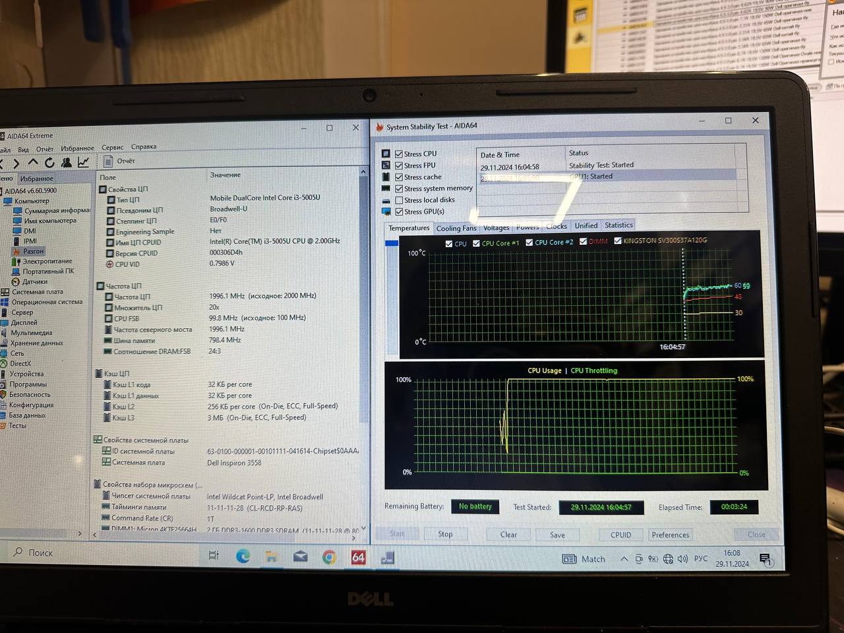Open Microsoft Edge from the taskbar
This screenshot has height=633, width=844.
click(x=243, y=557)
